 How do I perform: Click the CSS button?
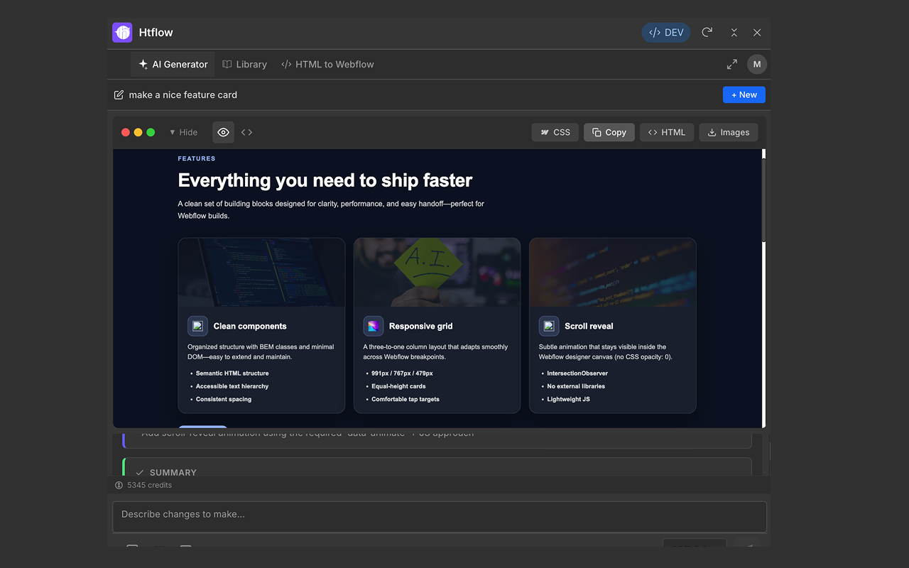coord(555,132)
